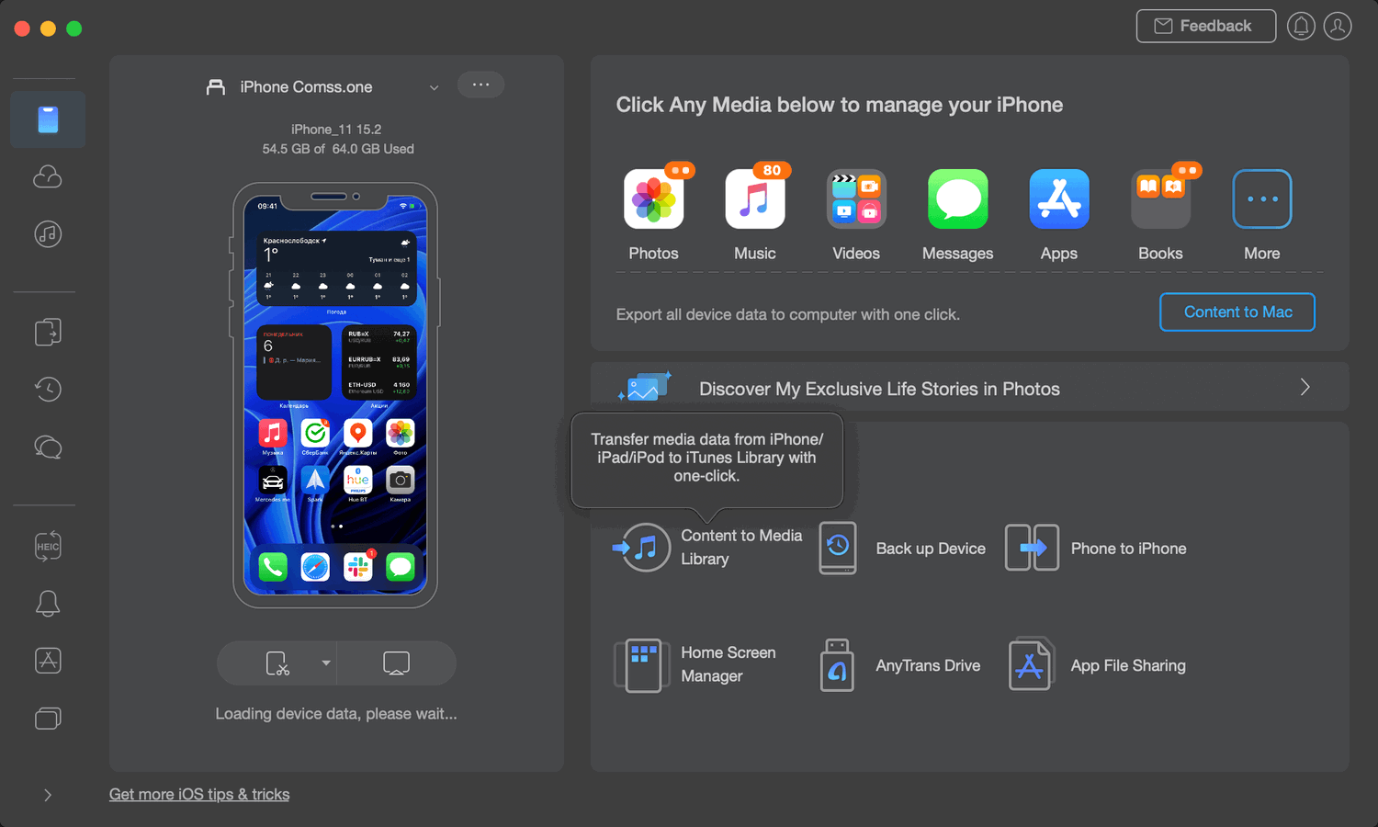Open Music media category

coord(755,215)
